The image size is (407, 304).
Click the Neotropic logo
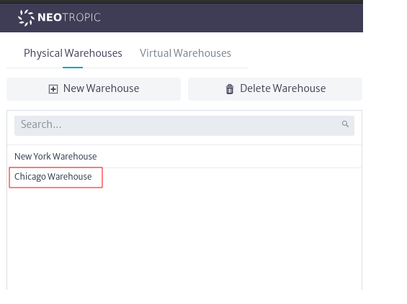pyautogui.click(x=59, y=18)
